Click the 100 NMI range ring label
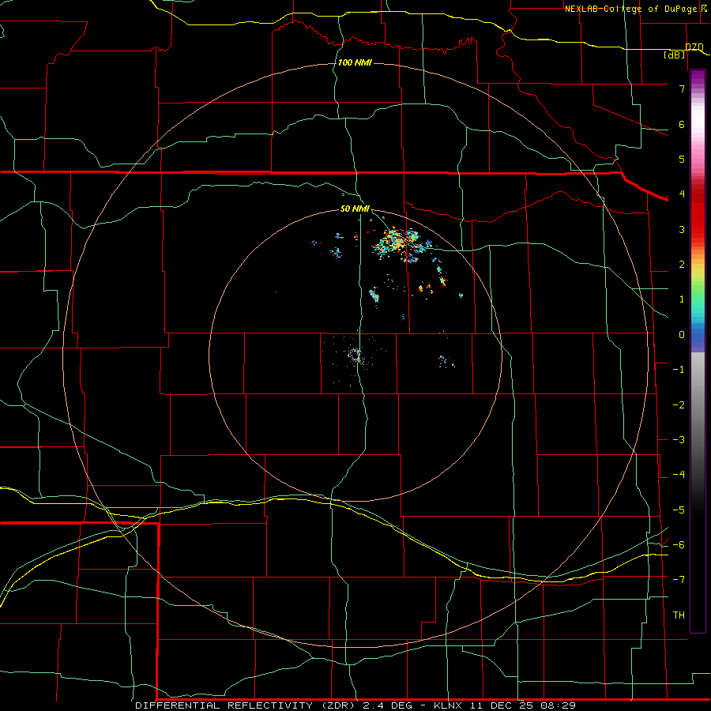Image resolution: width=711 pixels, height=711 pixels. pos(355,62)
